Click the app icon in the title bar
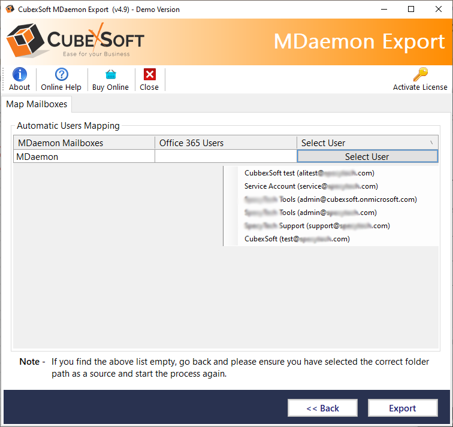This screenshot has width=453, height=427. 9,9
